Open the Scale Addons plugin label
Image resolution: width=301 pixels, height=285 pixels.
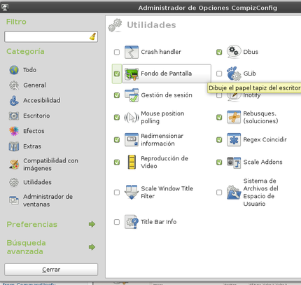262,162
